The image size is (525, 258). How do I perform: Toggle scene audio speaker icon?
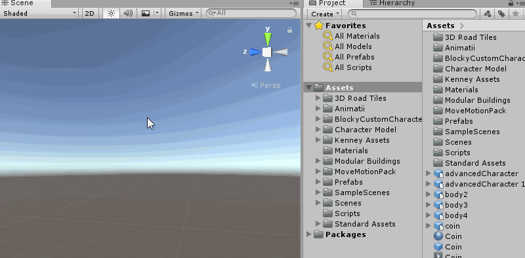pos(128,13)
